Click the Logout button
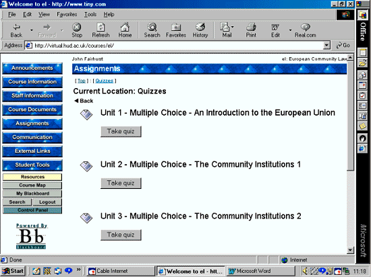Image resolution: width=371 pixels, height=277 pixels. (47, 202)
